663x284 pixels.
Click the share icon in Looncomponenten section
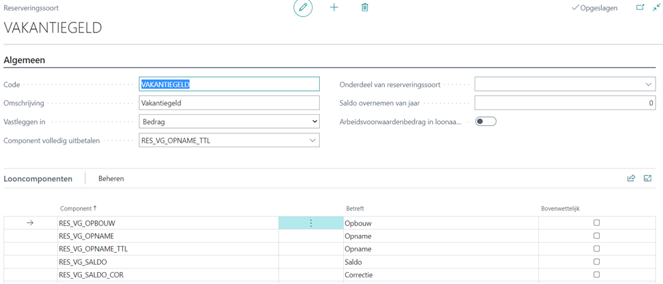(x=631, y=178)
